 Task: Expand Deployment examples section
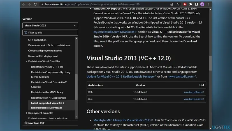pyautogui.click(x=27, y=113)
